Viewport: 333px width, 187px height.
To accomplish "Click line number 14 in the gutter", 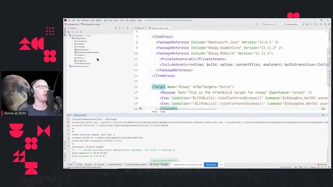I will (136, 76).
